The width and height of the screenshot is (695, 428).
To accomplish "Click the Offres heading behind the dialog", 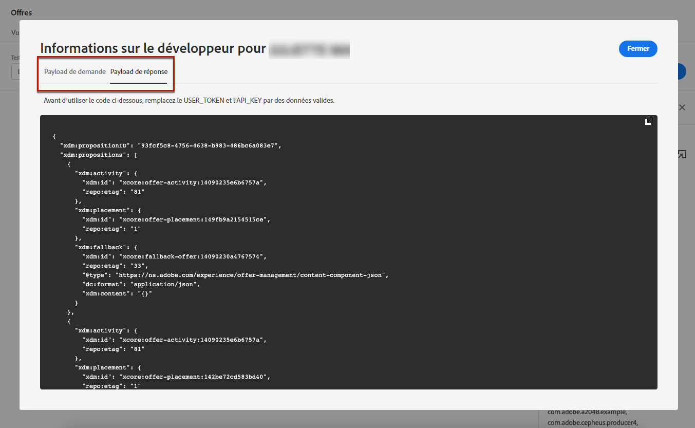I will [21, 12].
